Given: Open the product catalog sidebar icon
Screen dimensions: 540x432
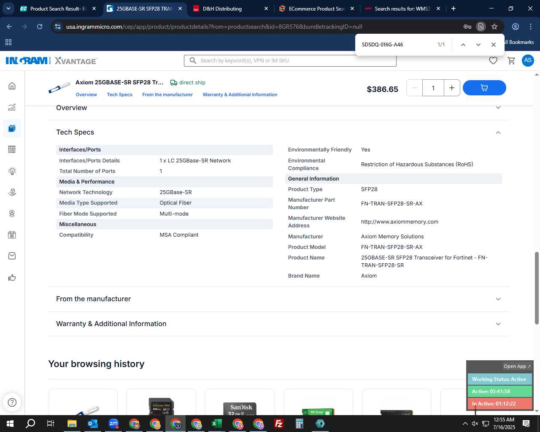Looking at the screenshot, I should tap(12, 128).
